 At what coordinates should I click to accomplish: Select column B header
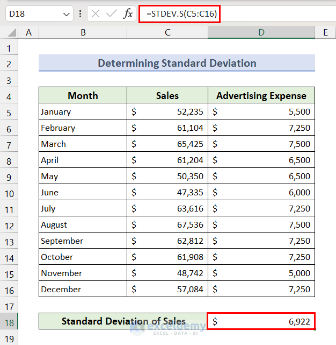[83, 33]
